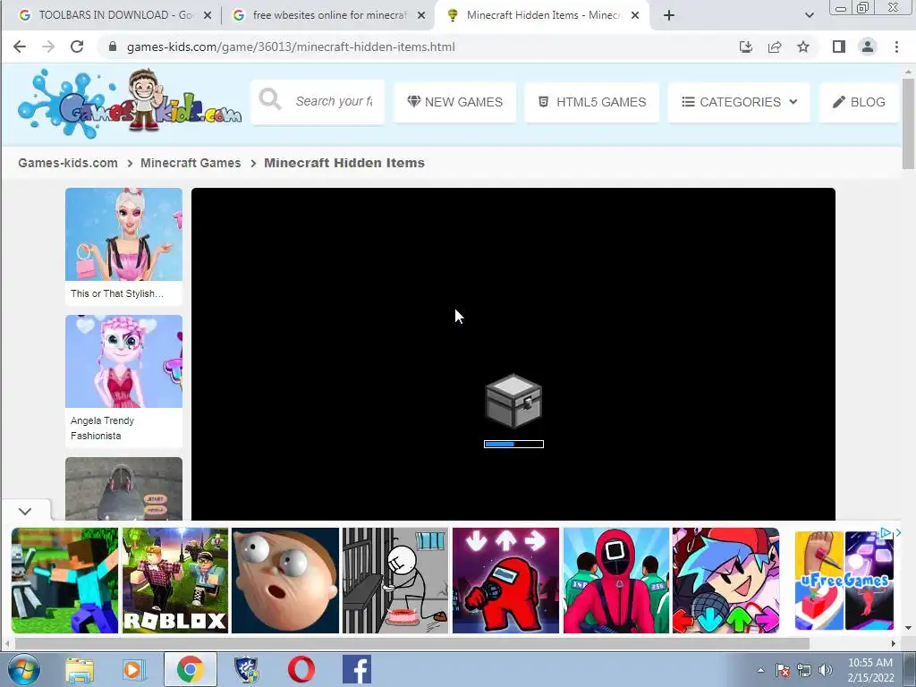Expand the tab search chevron
The height and width of the screenshot is (687, 916).
(x=809, y=15)
